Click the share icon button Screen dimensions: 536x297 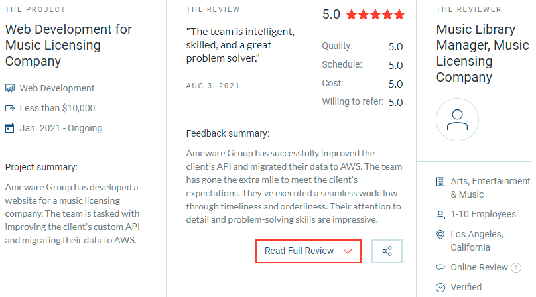pyautogui.click(x=387, y=251)
